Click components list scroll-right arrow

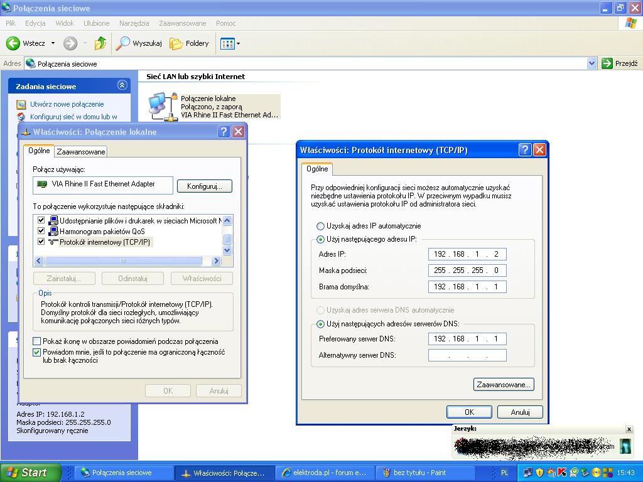tap(216, 260)
